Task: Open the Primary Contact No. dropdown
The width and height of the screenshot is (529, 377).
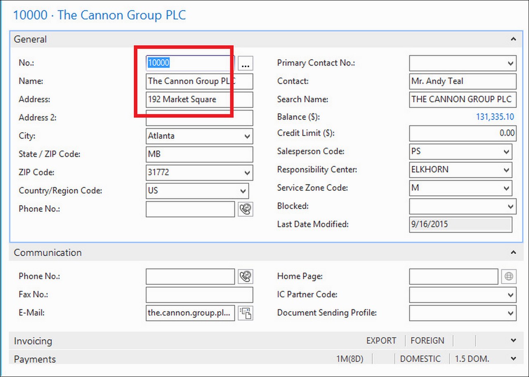Action: pyautogui.click(x=510, y=63)
